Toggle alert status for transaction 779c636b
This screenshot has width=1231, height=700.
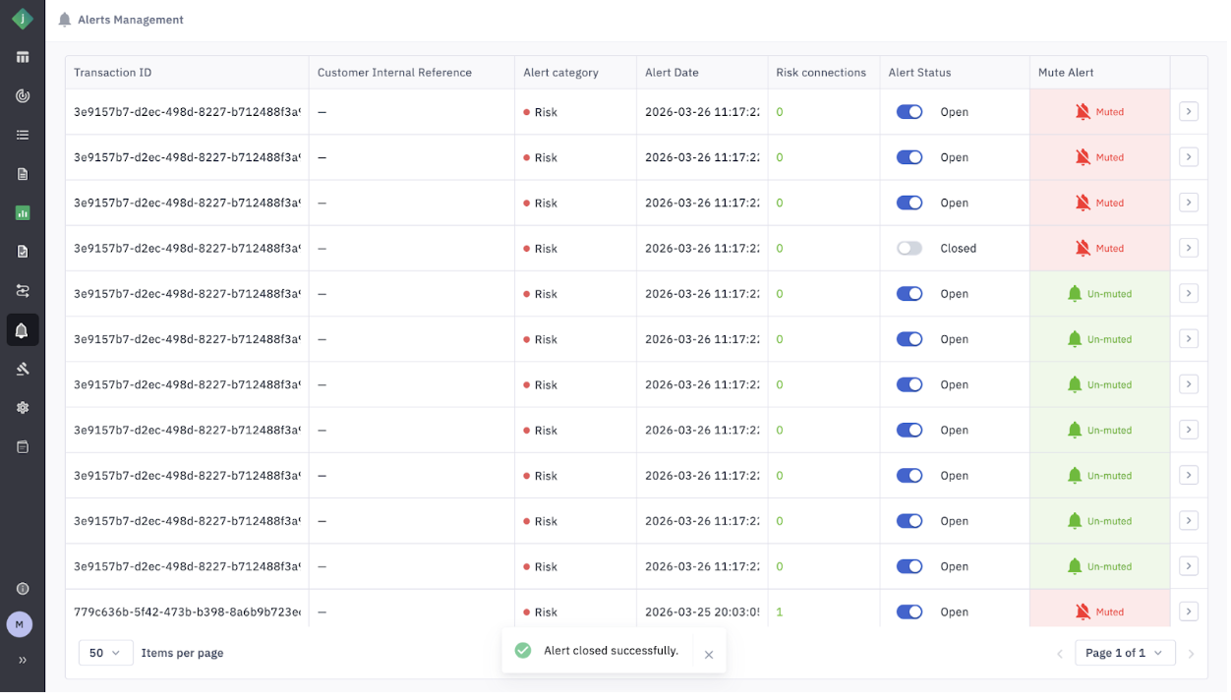[909, 612]
